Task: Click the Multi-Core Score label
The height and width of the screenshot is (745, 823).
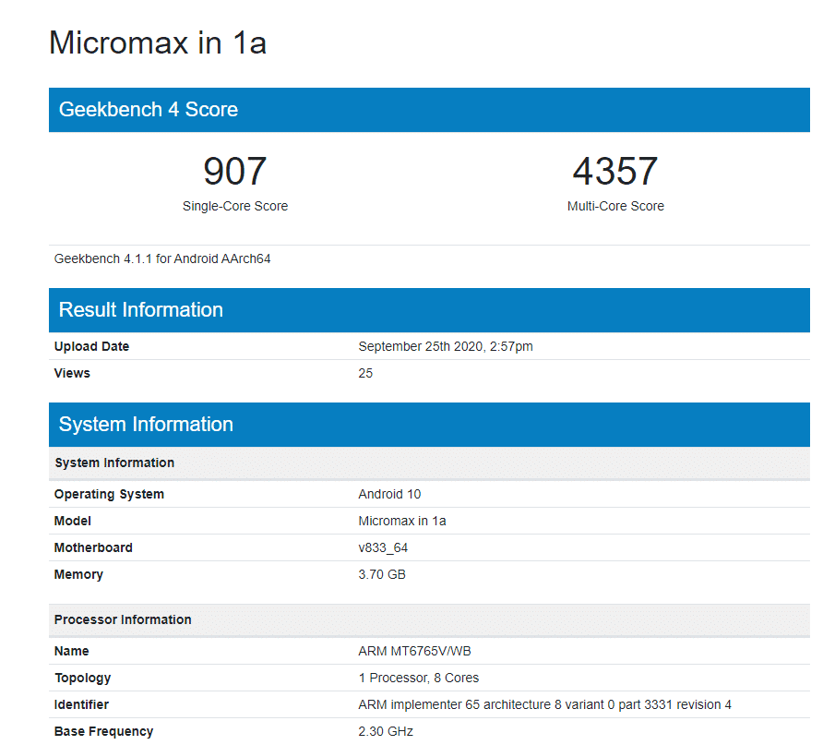Action: (x=615, y=206)
